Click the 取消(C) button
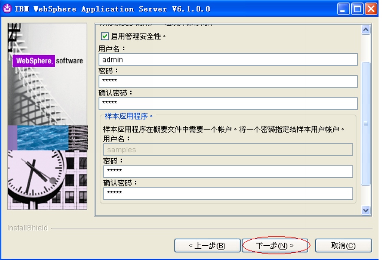The image size is (382, 260). [x=343, y=245]
